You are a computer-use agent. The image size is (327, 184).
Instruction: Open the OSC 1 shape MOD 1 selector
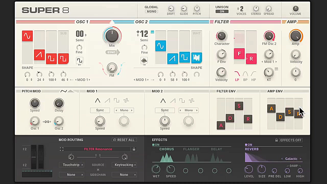pyautogui.click(x=83, y=80)
